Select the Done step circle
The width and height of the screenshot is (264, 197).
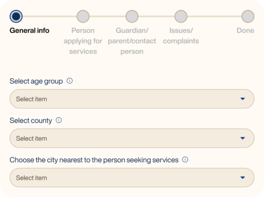tap(248, 16)
